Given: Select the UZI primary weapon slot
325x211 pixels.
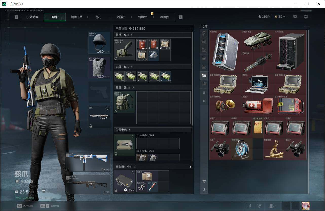Looking at the screenshot, I should [x=88, y=162].
